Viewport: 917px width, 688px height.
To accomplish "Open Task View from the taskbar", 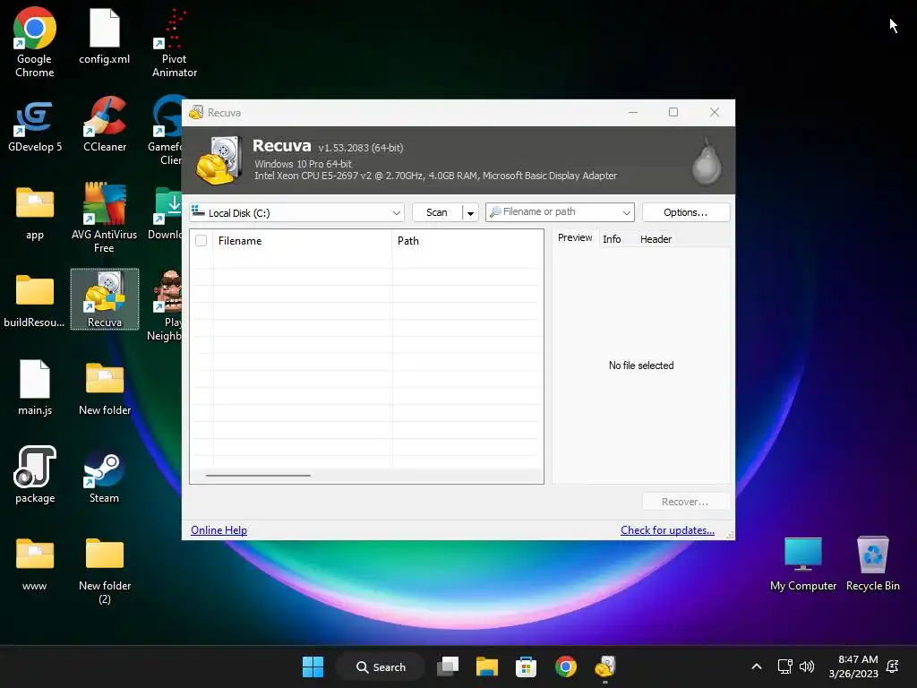I will [448, 666].
